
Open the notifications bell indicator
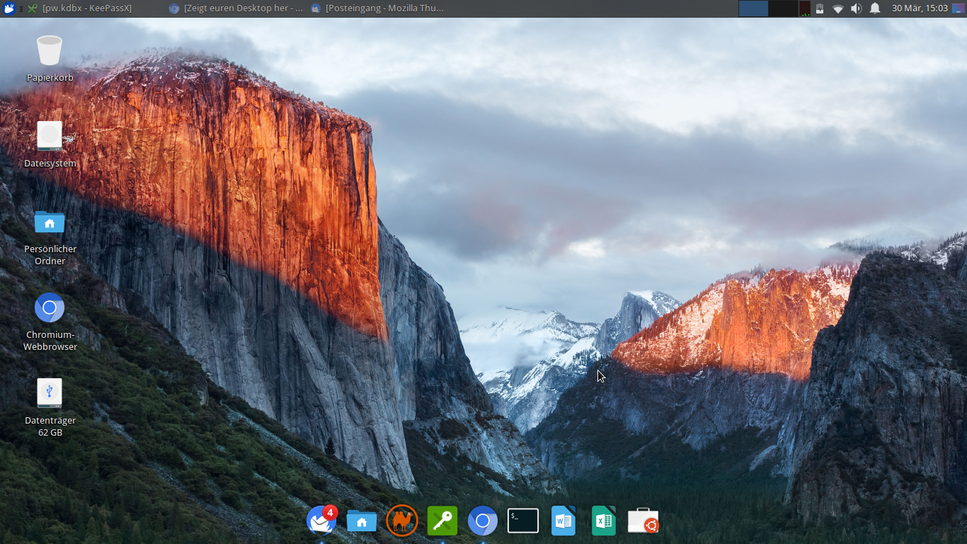tap(875, 8)
